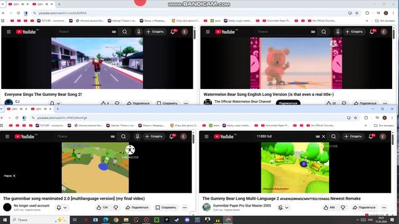The image size is (399, 224).
Task: Open notifications bell on Gummy Bear Long Multi-Language page
Action: [x=371, y=137]
